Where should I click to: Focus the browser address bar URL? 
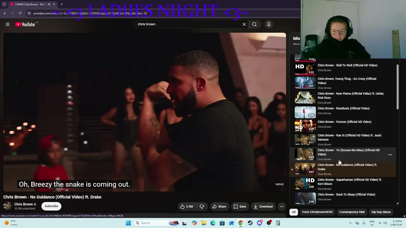[90, 13]
